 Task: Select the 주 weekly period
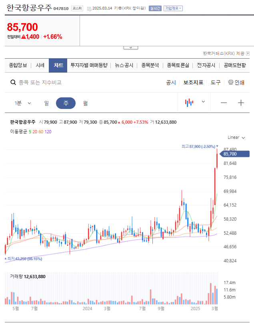66,103
